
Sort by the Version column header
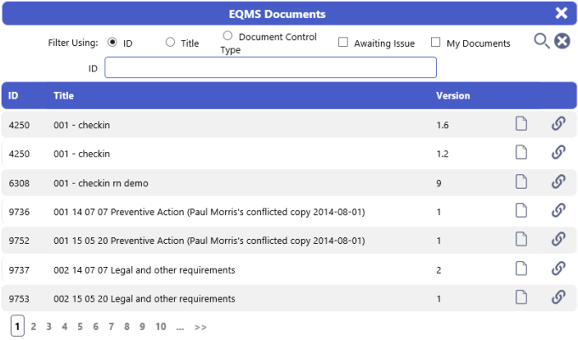453,95
